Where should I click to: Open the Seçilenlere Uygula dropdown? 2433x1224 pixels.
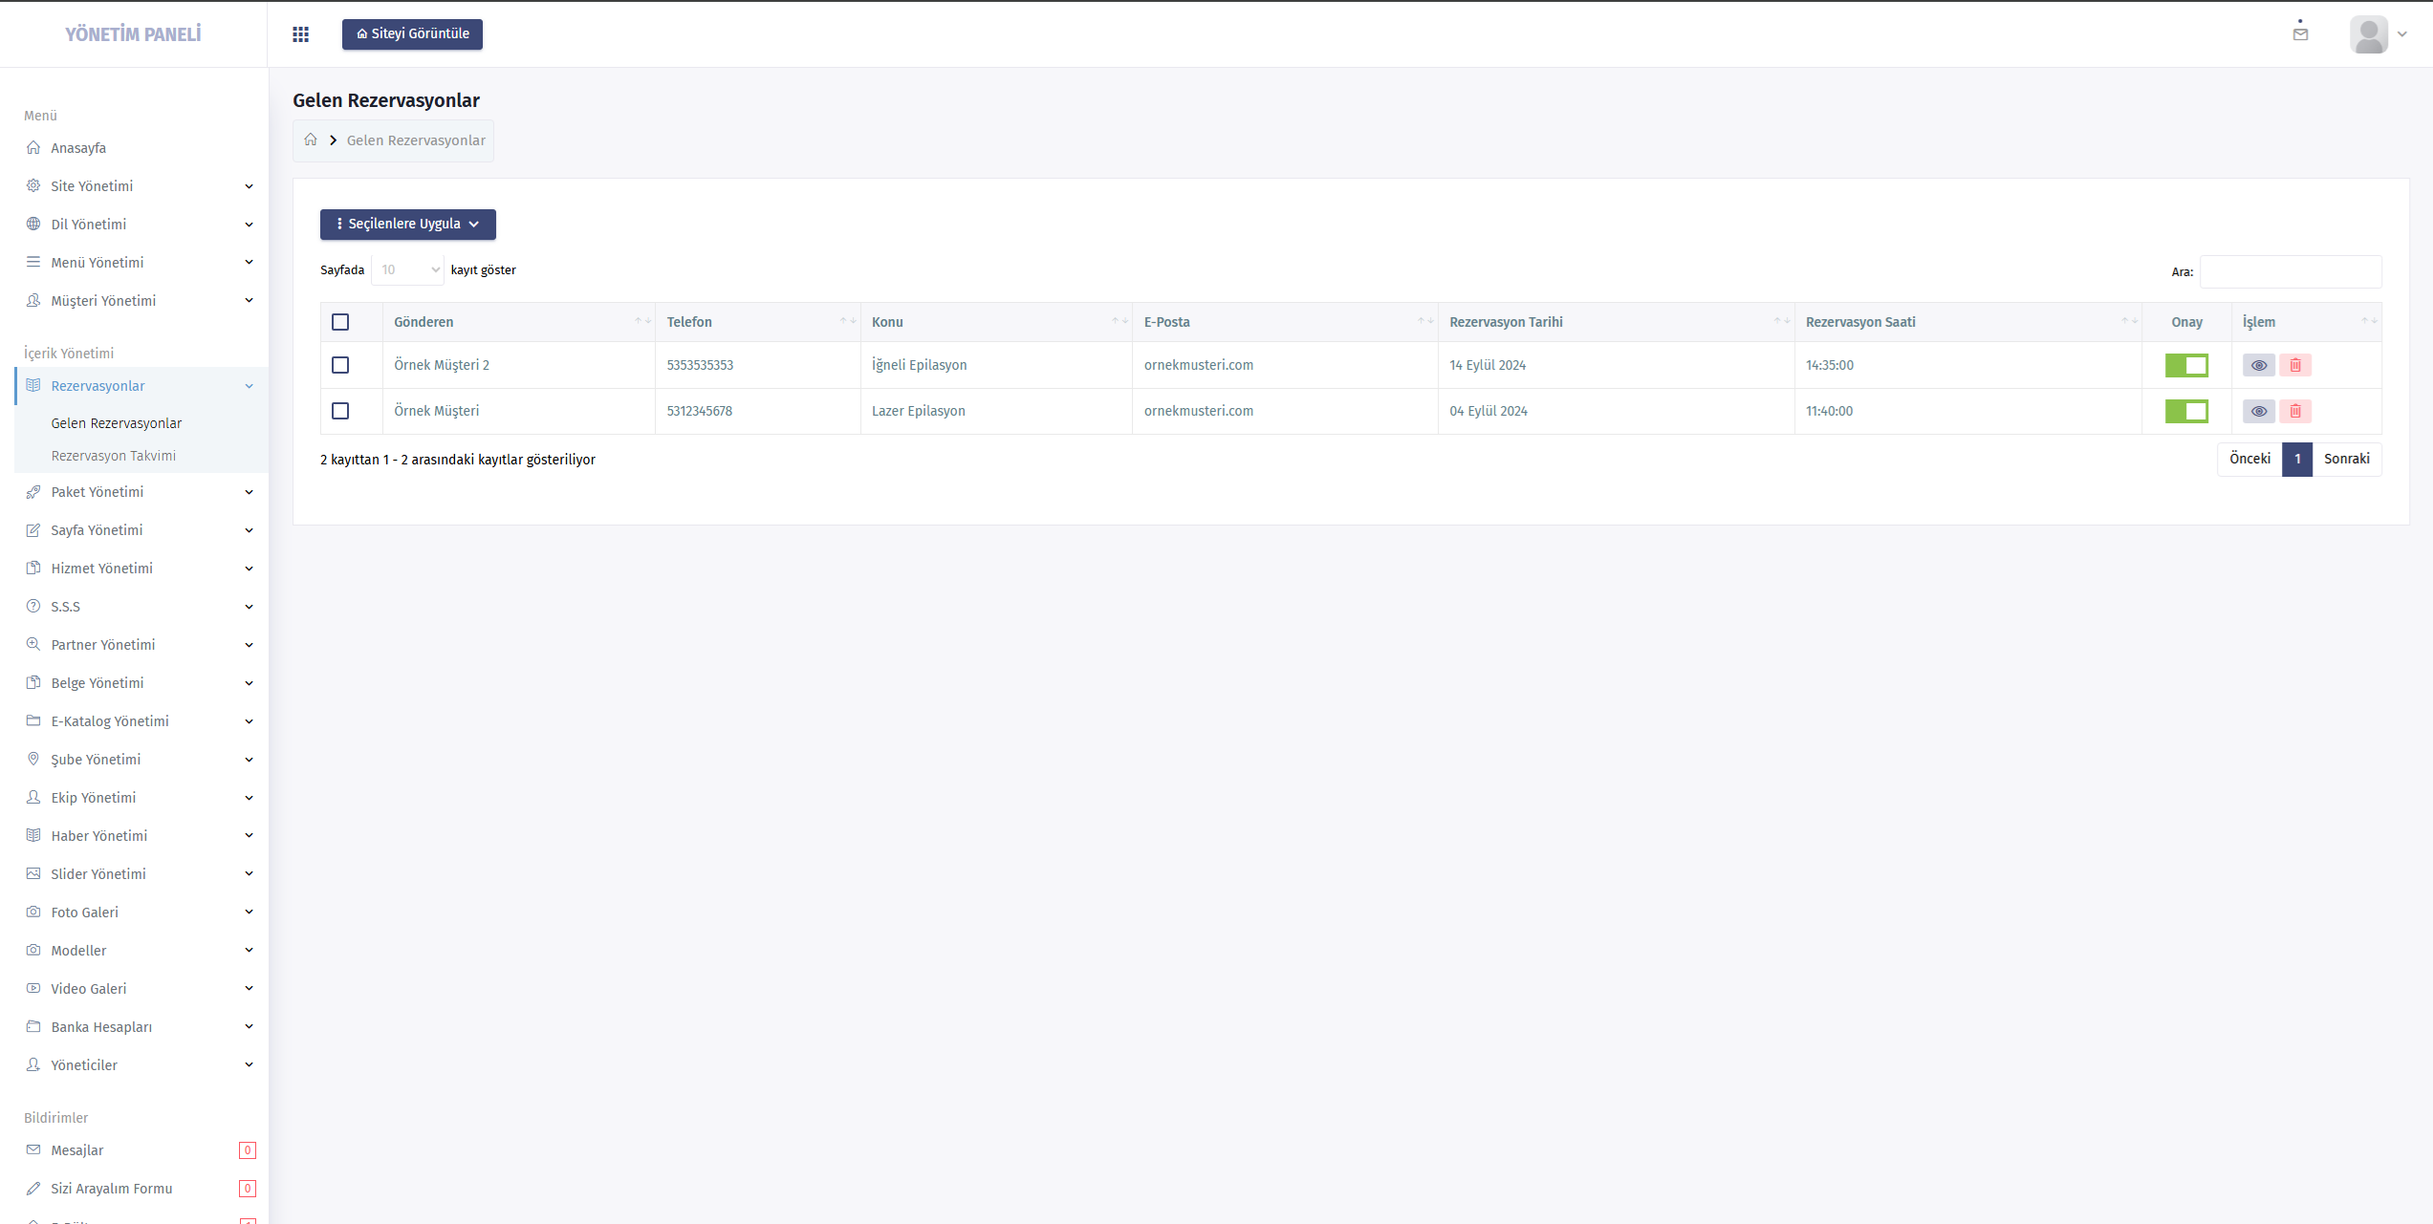pos(408,224)
